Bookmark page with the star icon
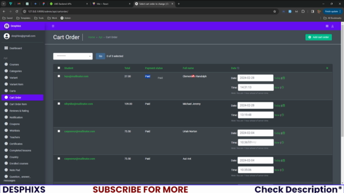The height and width of the screenshot is (193, 344). pyautogui.click(x=275, y=11)
